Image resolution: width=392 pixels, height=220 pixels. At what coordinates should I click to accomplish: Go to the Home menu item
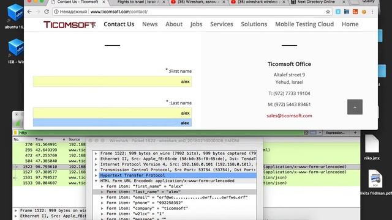(350, 24)
